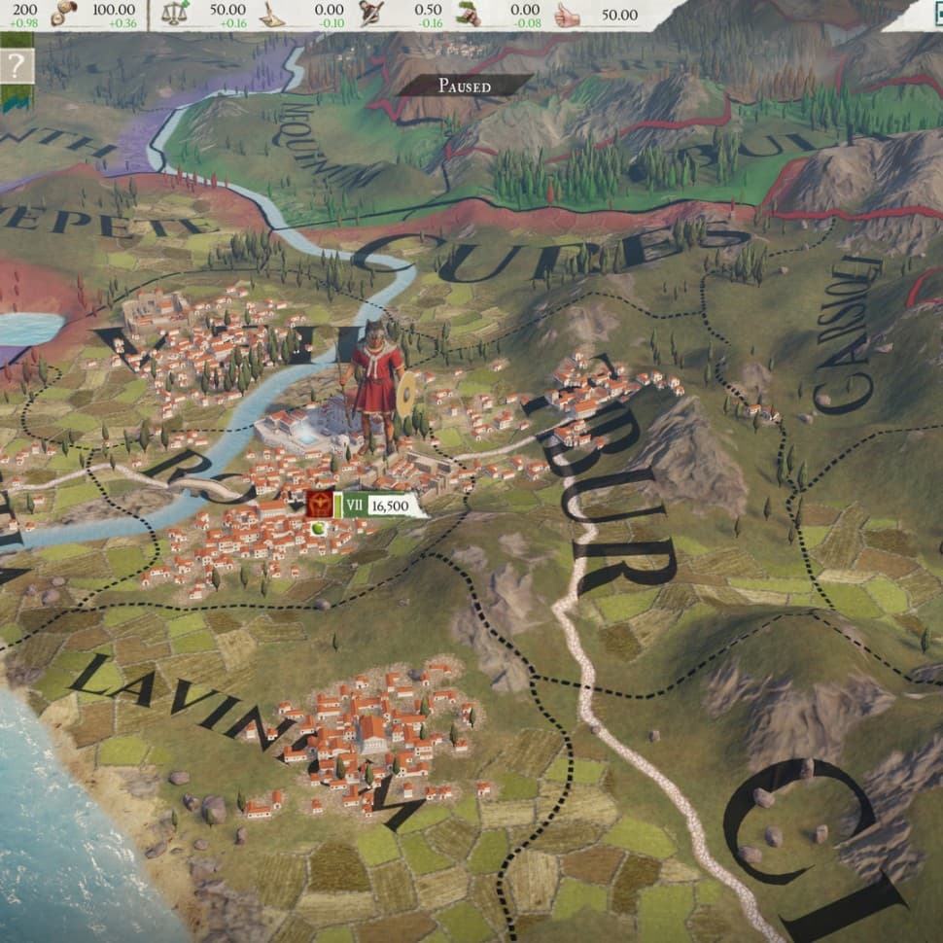The height and width of the screenshot is (943, 943).
Task: Click the red army banner emblem
Action: point(318,505)
